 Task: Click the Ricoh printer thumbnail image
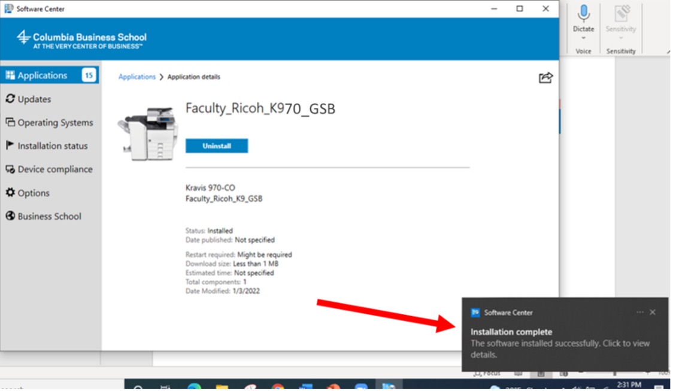[x=147, y=134]
